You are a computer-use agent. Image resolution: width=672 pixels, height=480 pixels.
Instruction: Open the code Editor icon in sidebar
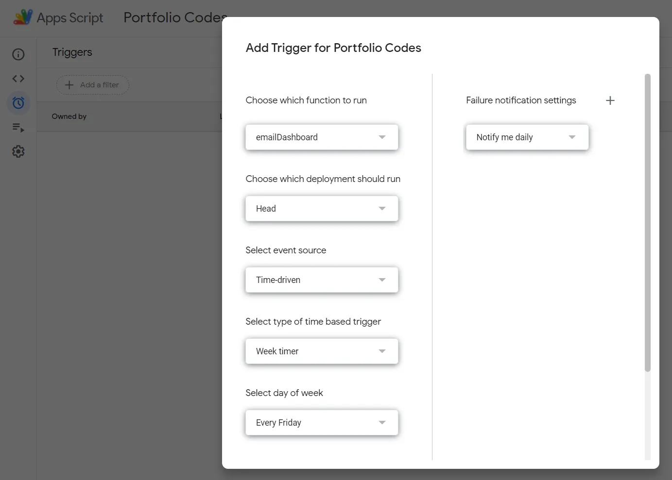click(18, 79)
